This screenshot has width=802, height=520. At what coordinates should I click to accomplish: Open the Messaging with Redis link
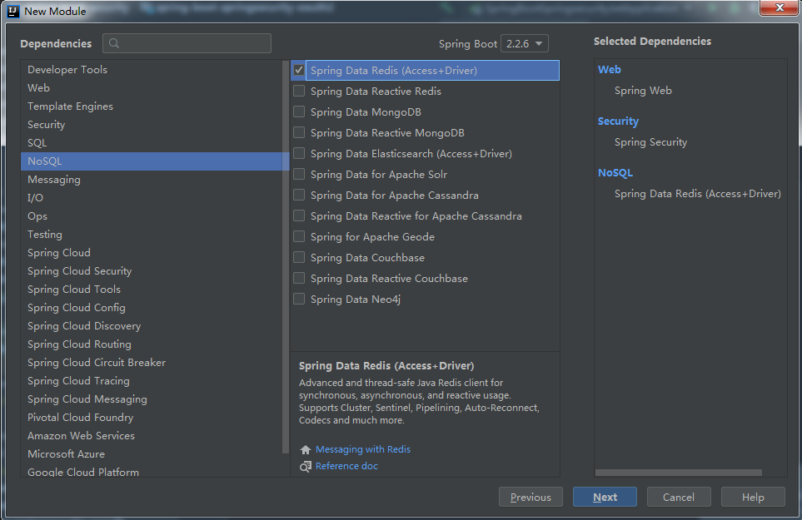(363, 449)
